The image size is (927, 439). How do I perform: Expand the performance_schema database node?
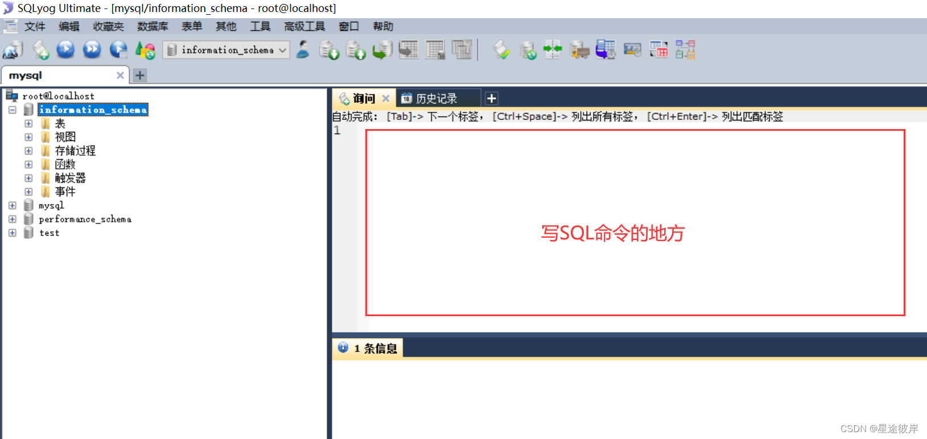click(x=13, y=219)
